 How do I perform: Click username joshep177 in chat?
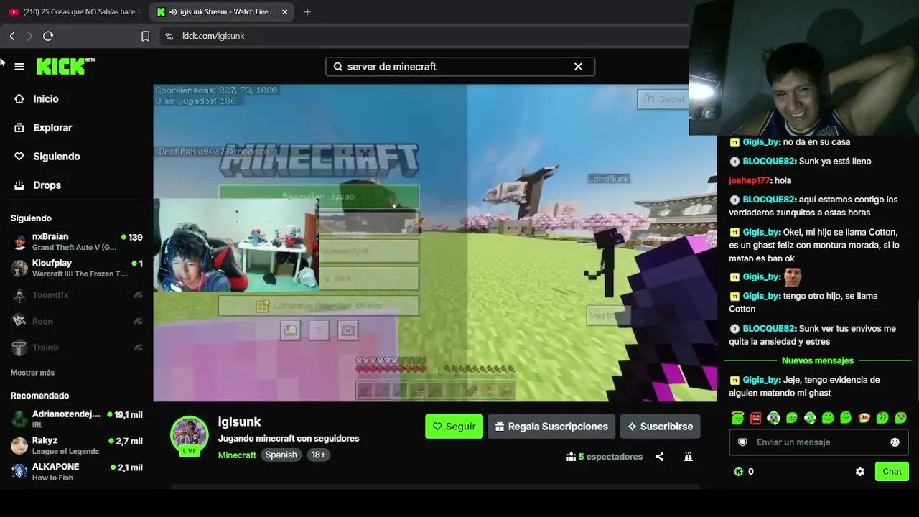pos(750,180)
